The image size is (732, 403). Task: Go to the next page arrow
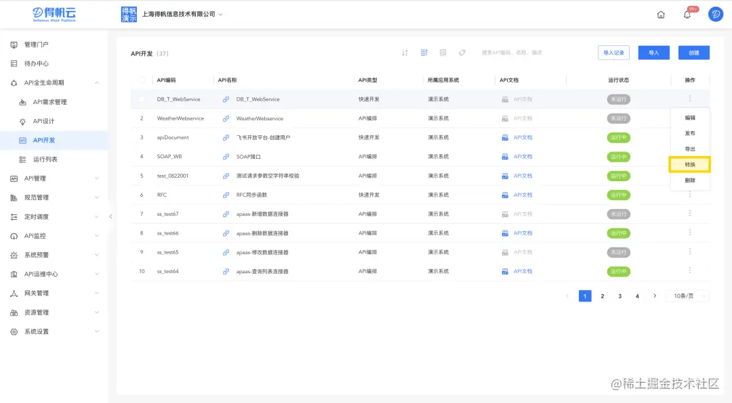655,296
